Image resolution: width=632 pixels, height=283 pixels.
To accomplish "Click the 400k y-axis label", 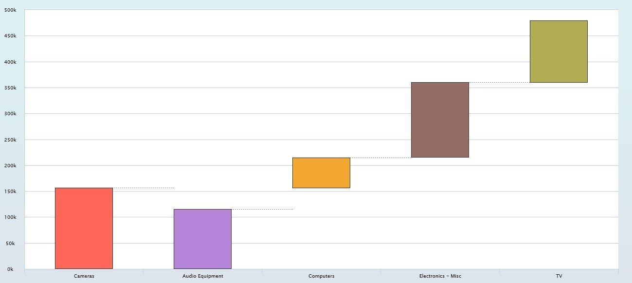I will [x=11, y=62].
